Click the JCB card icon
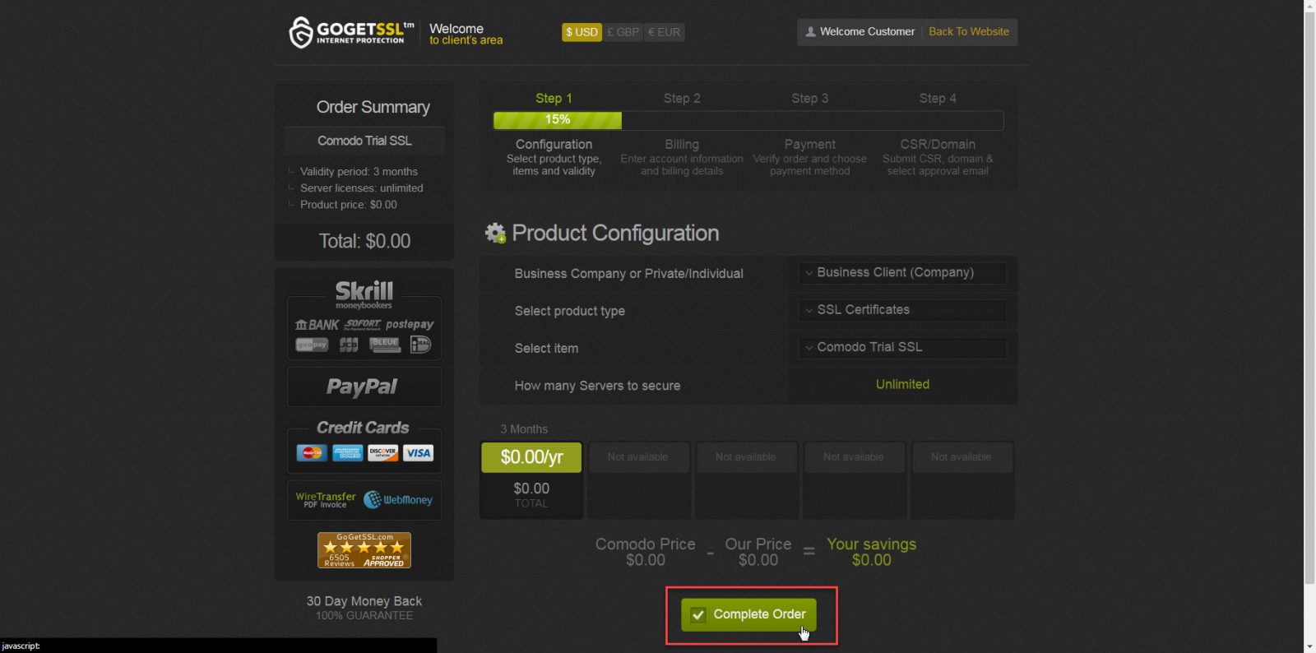The height and width of the screenshot is (653, 1316). pyautogui.click(x=349, y=345)
